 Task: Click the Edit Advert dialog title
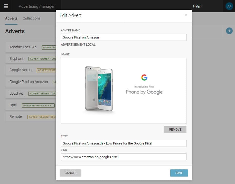pyautogui.click(x=71, y=15)
